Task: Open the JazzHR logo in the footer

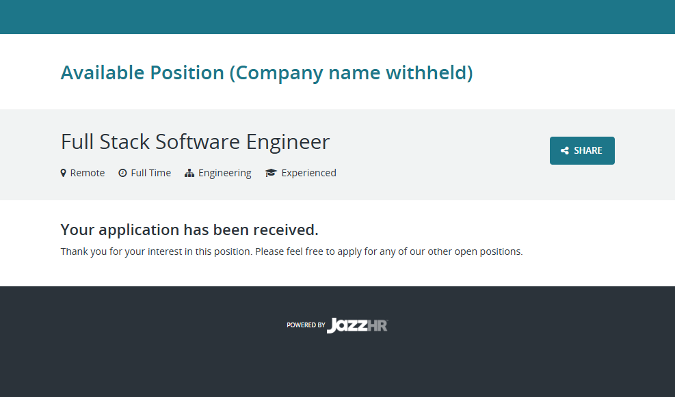Action: coord(357,325)
